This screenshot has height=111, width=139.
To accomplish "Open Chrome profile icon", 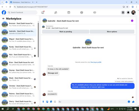I will 133,7.
